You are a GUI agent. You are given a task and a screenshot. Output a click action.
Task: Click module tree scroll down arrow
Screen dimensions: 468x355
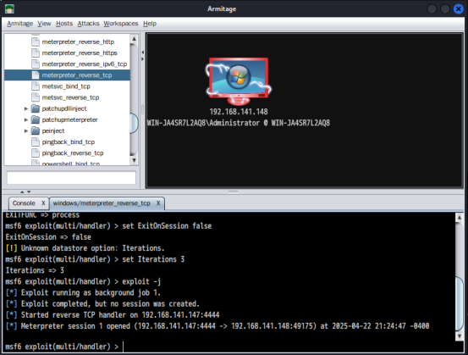click(x=134, y=160)
